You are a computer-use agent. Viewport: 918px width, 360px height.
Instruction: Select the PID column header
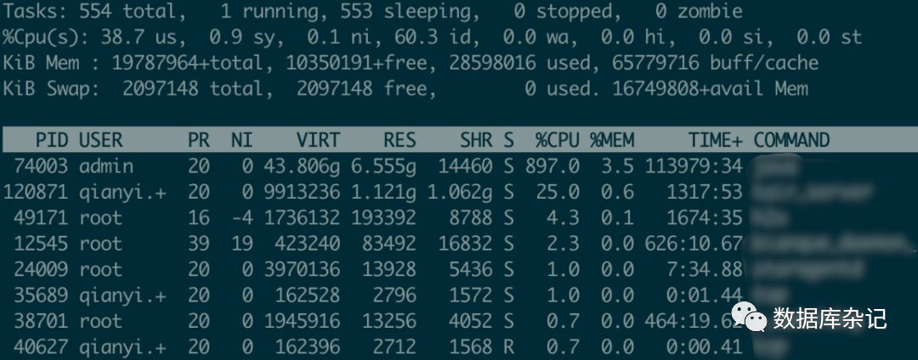pos(52,140)
